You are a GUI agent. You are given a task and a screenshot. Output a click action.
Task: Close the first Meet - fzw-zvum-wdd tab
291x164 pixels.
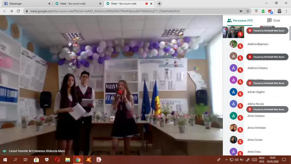click(101, 4)
